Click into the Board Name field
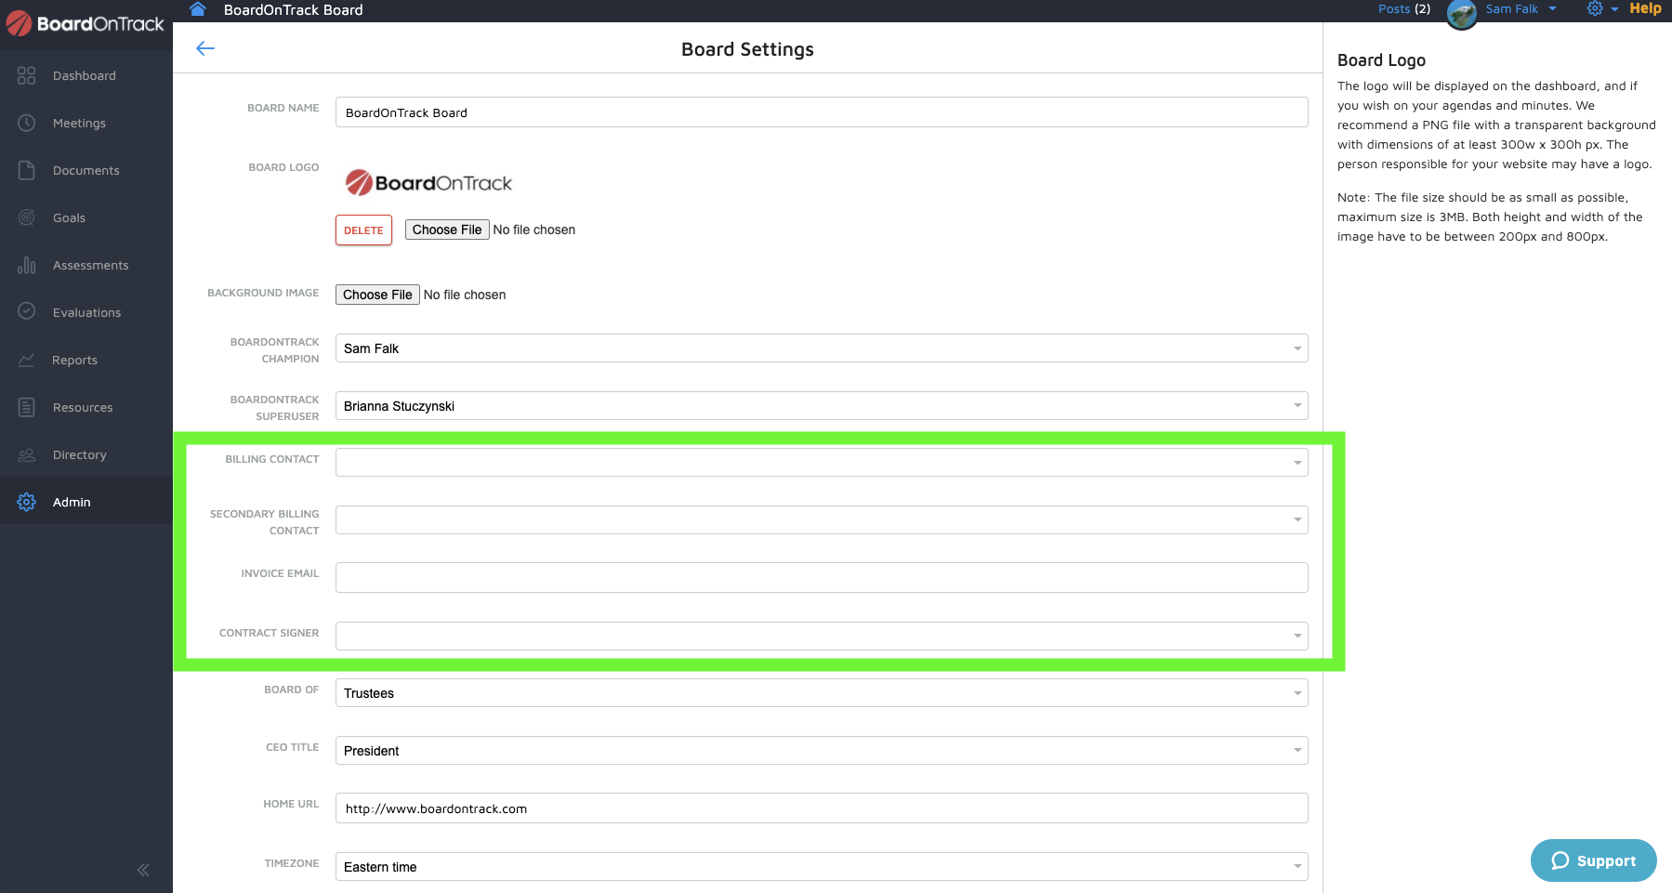 822,112
